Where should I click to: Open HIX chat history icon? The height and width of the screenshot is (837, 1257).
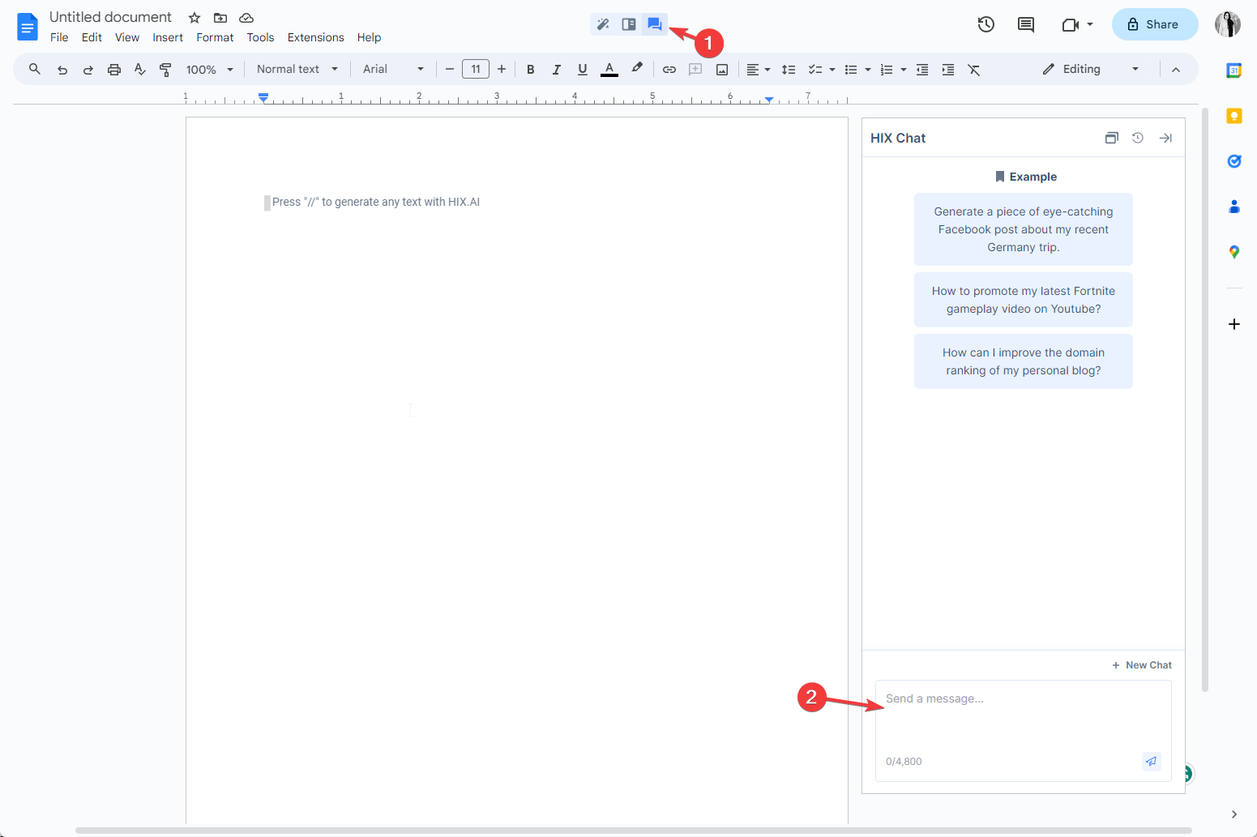[1138, 138]
